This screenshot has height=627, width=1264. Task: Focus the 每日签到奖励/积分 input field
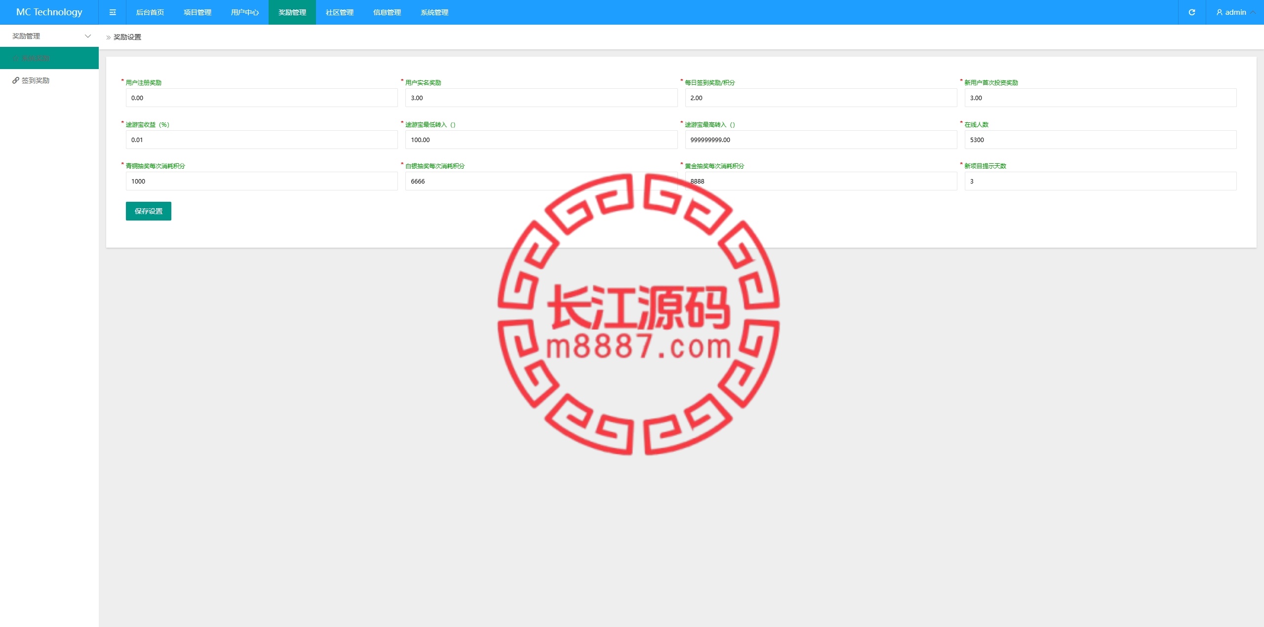coord(821,98)
